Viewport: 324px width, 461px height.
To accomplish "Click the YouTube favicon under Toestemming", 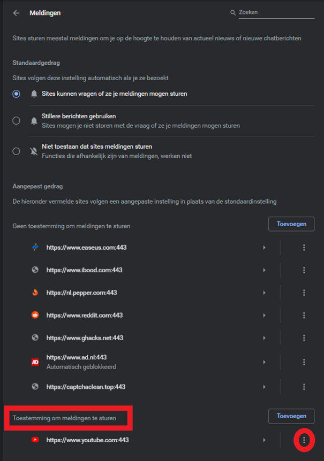I will point(35,440).
